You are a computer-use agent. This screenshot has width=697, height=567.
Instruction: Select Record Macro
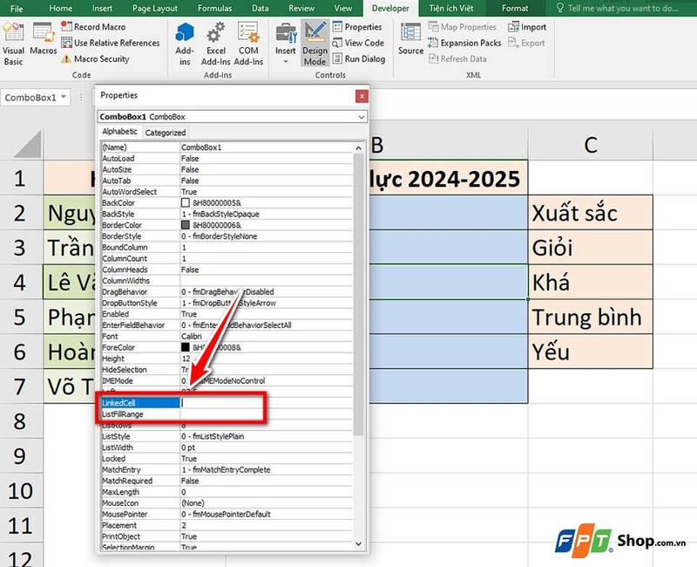click(90, 26)
